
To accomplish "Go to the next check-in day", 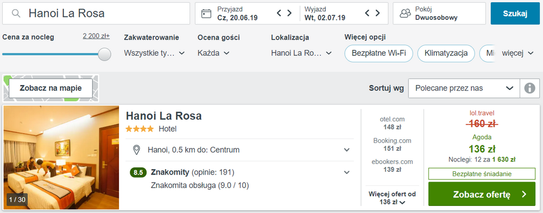I will coord(289,14).
